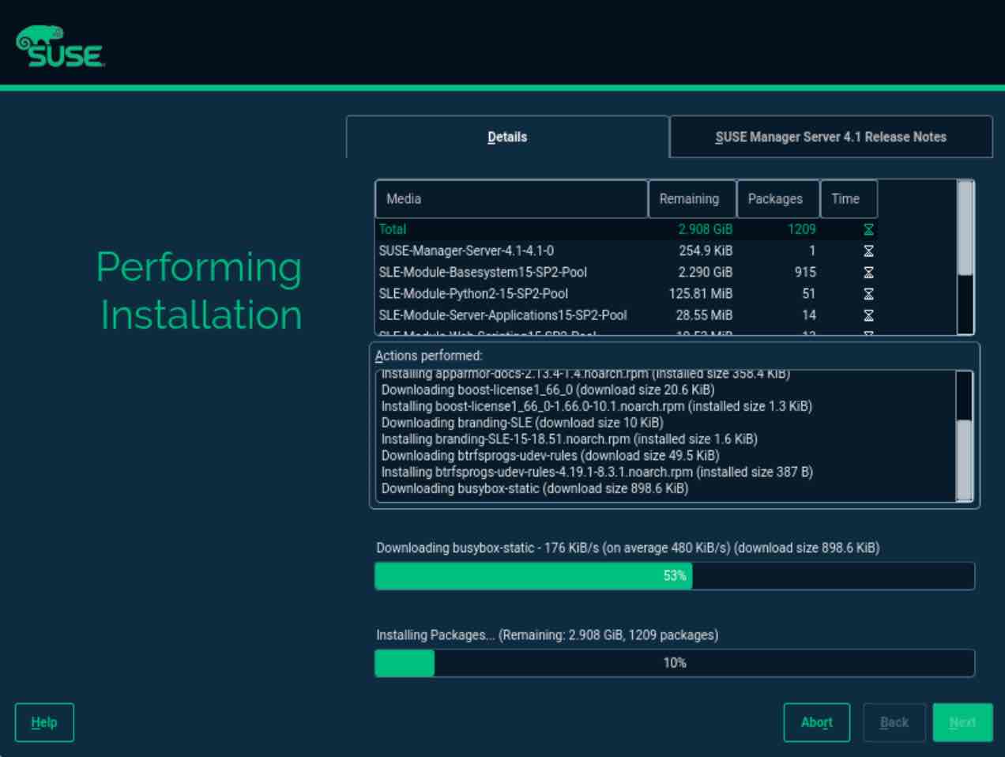Image resolution: width=1005 pixels, height=757 pixels.
Task: Click the hourglass icon for SLE-Module-Python2-15-SP2-Pool
Action: tap(868, 293)
